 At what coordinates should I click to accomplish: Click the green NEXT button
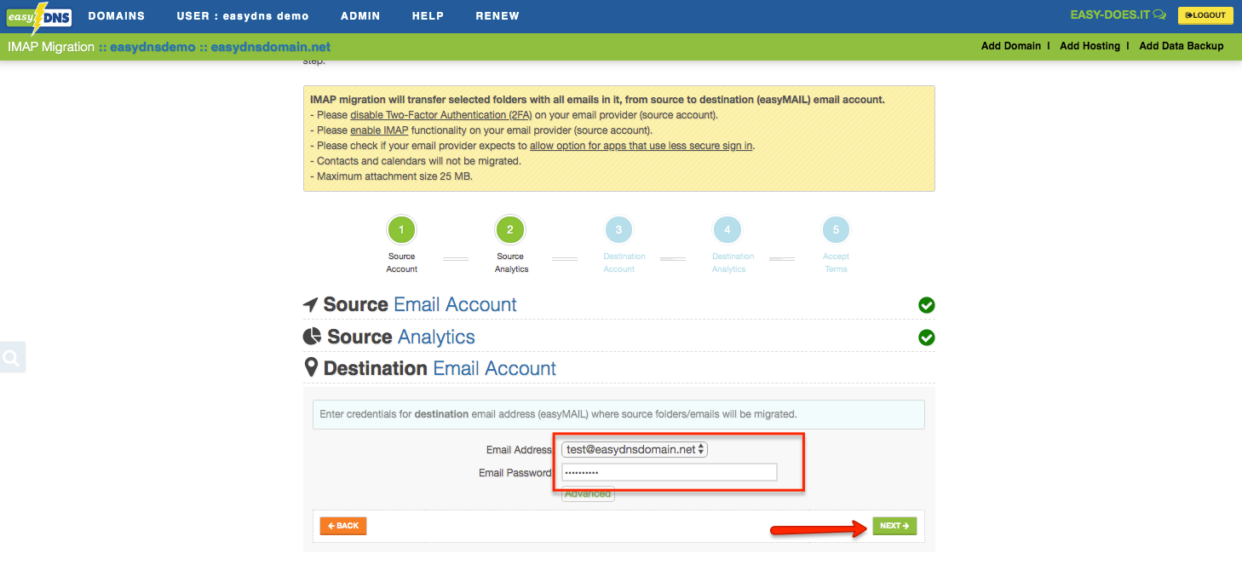[894, 526]
